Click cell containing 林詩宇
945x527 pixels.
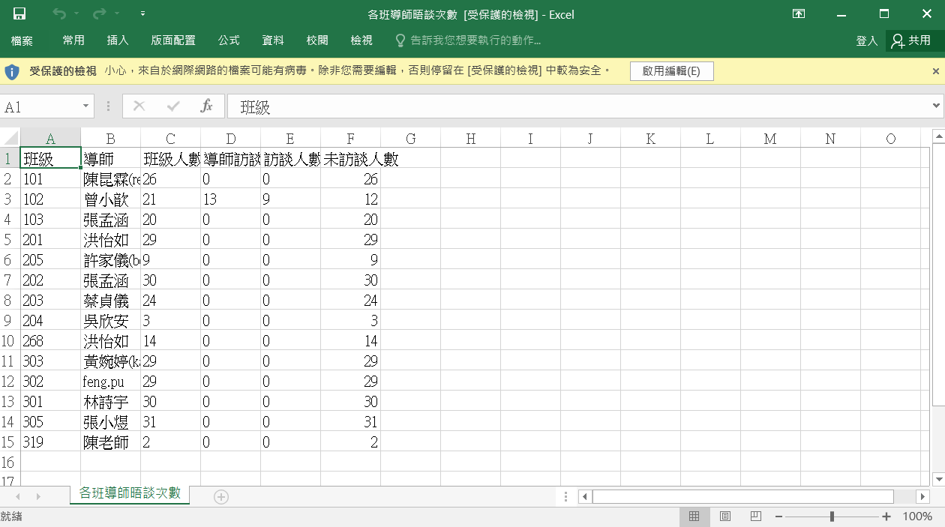(x=110, y=402)
